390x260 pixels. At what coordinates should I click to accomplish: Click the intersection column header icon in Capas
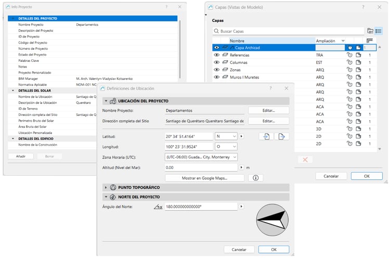click(370, 41)
